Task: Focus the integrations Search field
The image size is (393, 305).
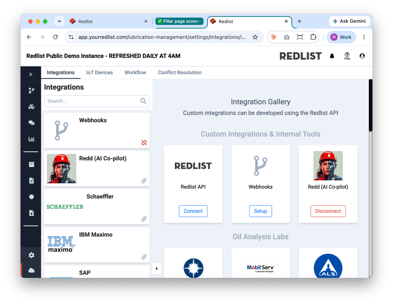Action: click(x=97, y=101)
